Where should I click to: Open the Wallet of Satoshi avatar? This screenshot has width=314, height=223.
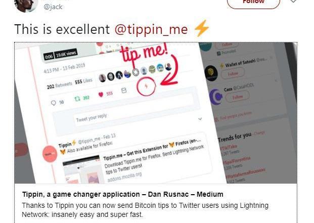pyautogui.click(x=211, y=73)
